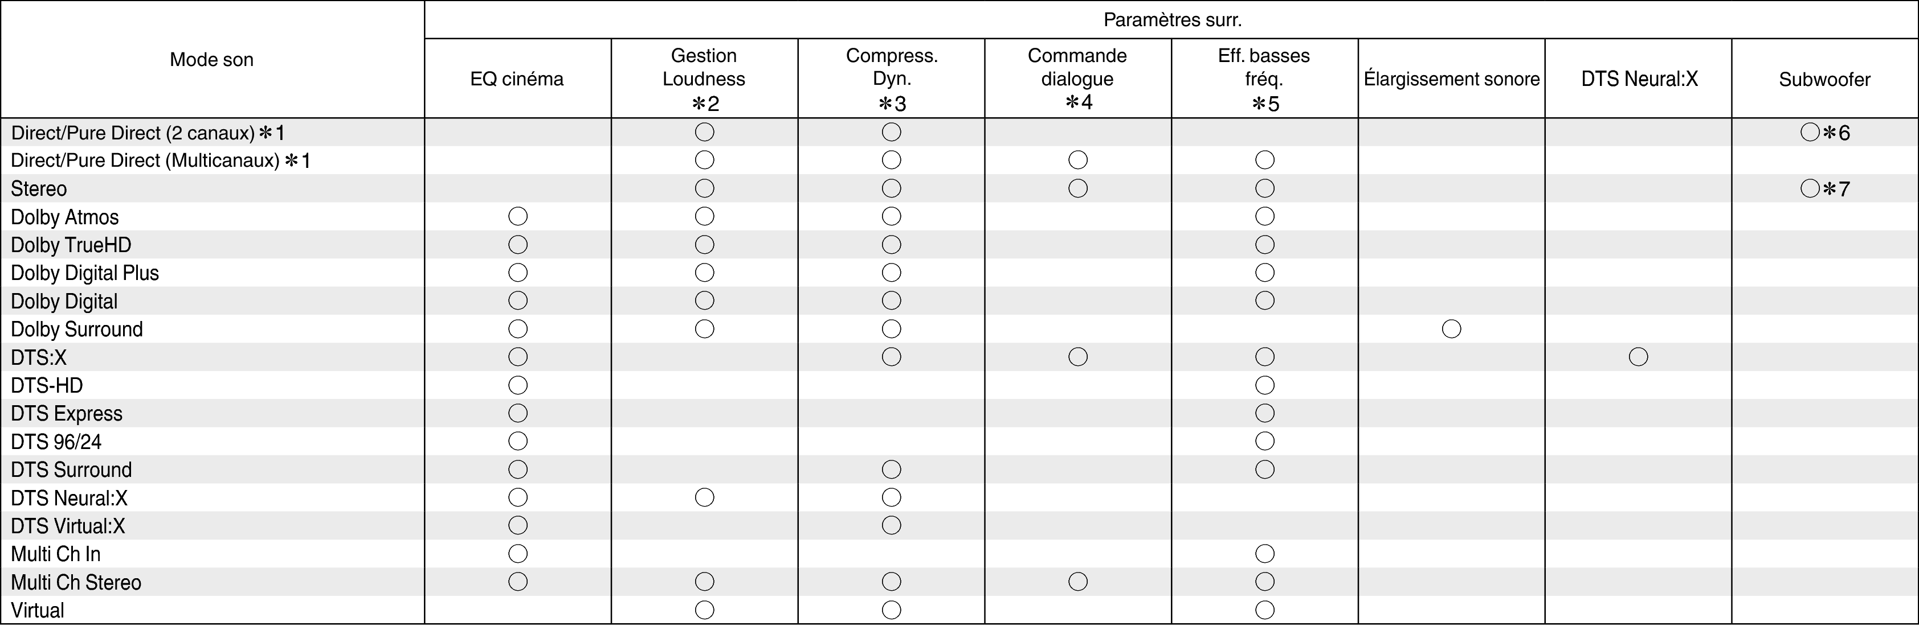The width and height of the screenshot is (1919, 630).
Task: Select the EQ cinéma column header
Action: (x=517, y=79)
